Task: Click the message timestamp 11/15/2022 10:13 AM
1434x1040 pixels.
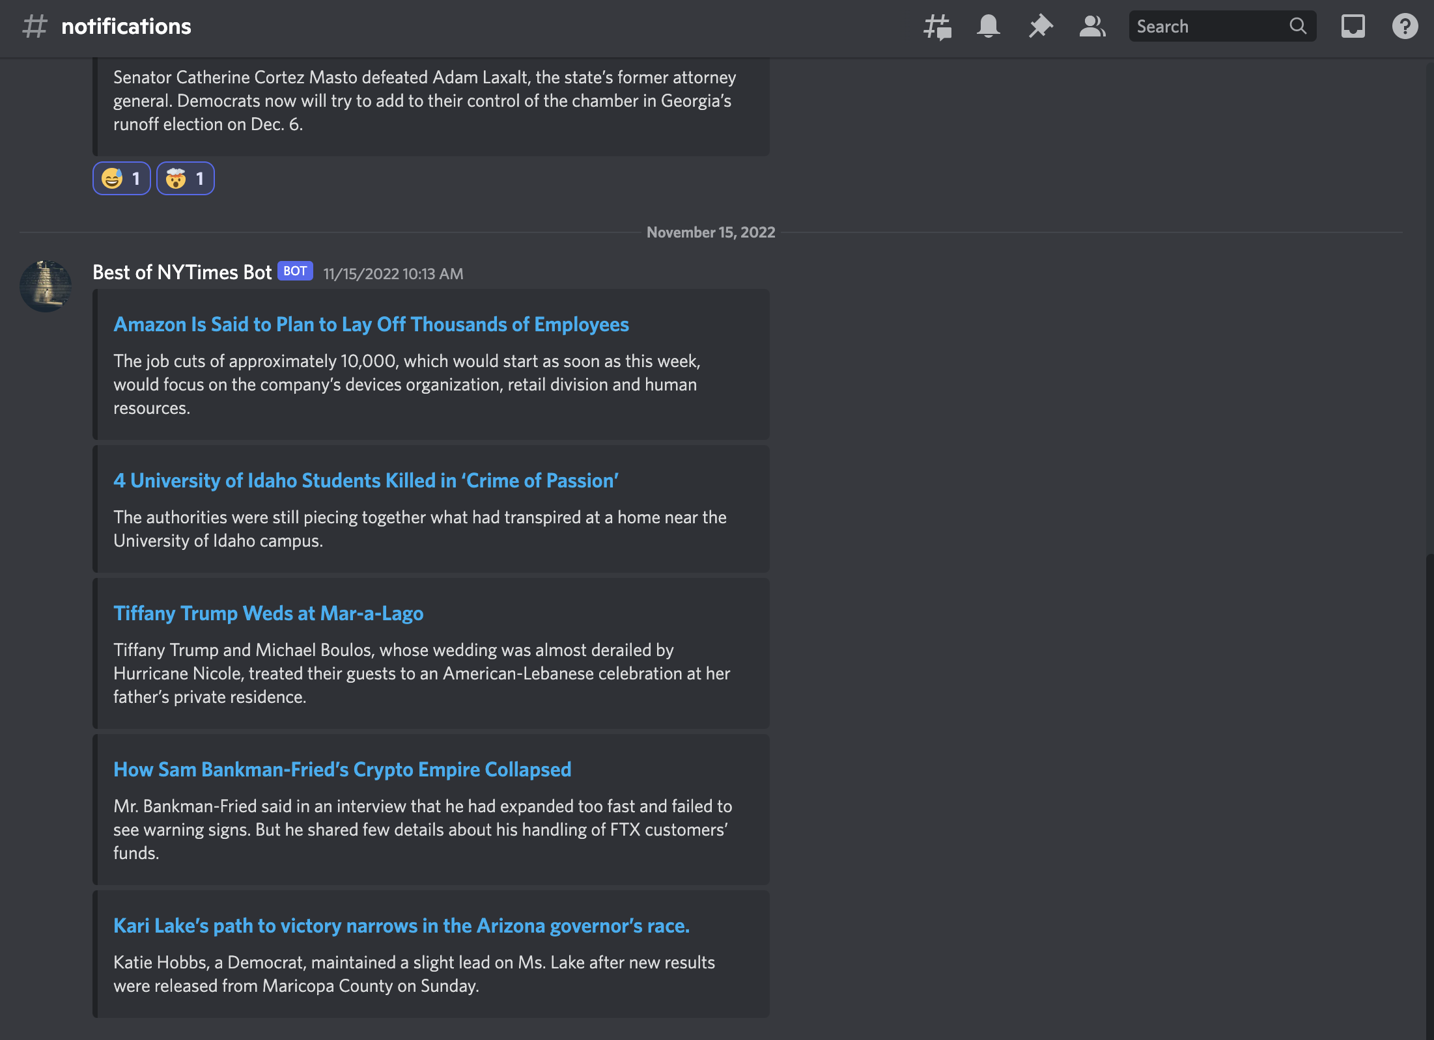Action: pyautogui.click(x=393, y=273)
